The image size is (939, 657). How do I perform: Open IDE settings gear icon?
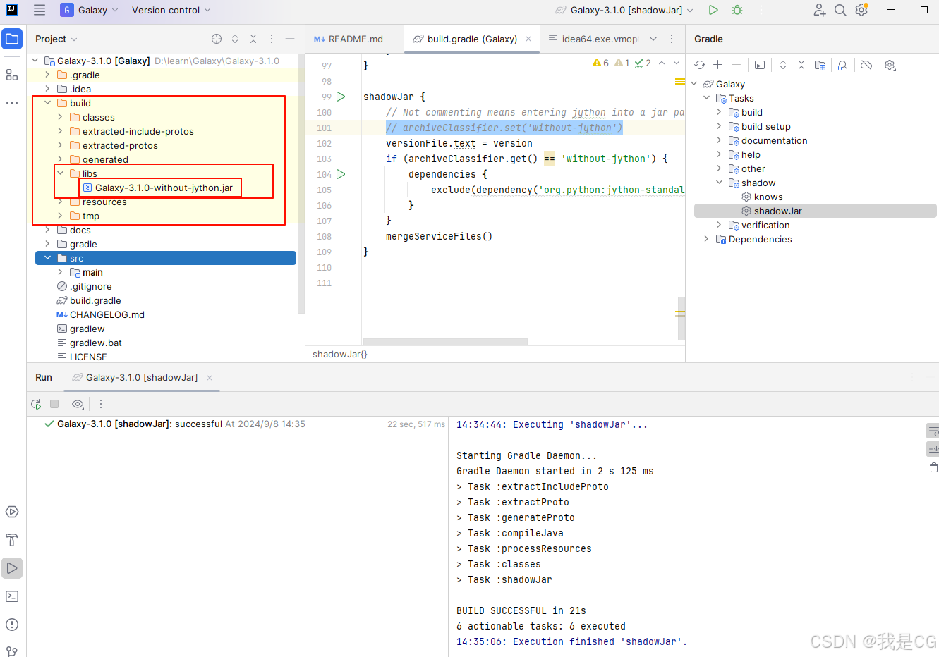861,10
